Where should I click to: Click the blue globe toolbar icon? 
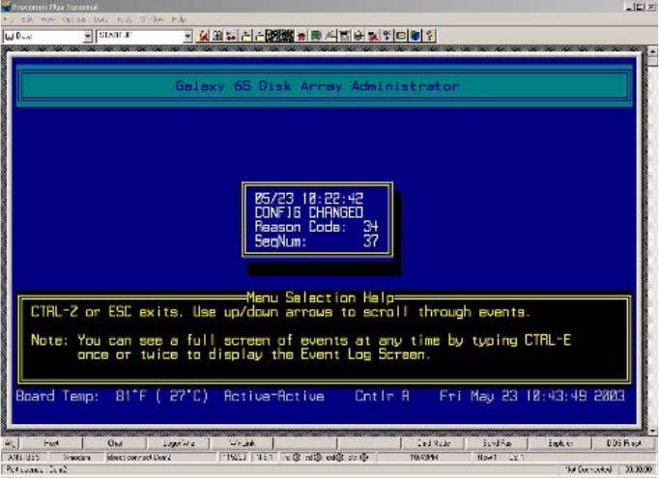(x=415, y=36)
